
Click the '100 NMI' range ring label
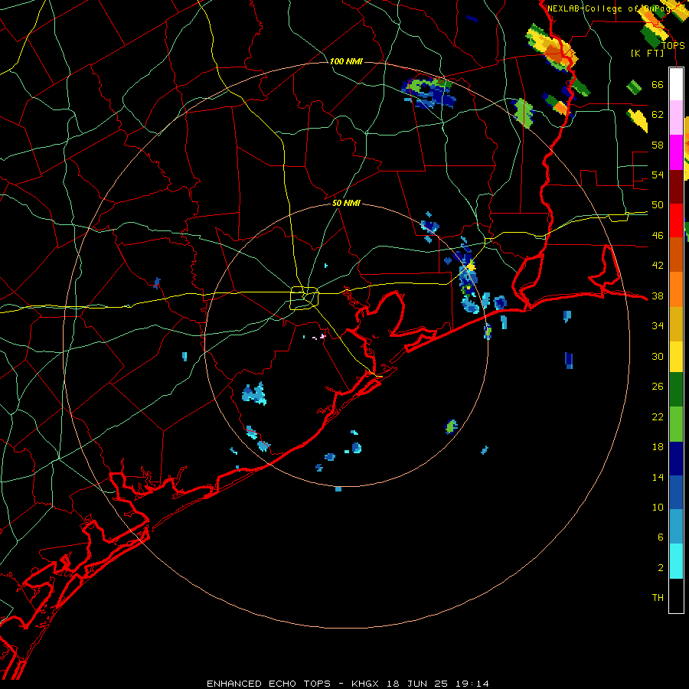click(x=346, y=61)
